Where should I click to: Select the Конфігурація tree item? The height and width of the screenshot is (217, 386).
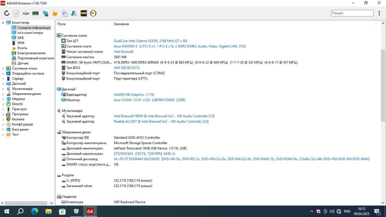pyautogui.click(x=22, y=124)
